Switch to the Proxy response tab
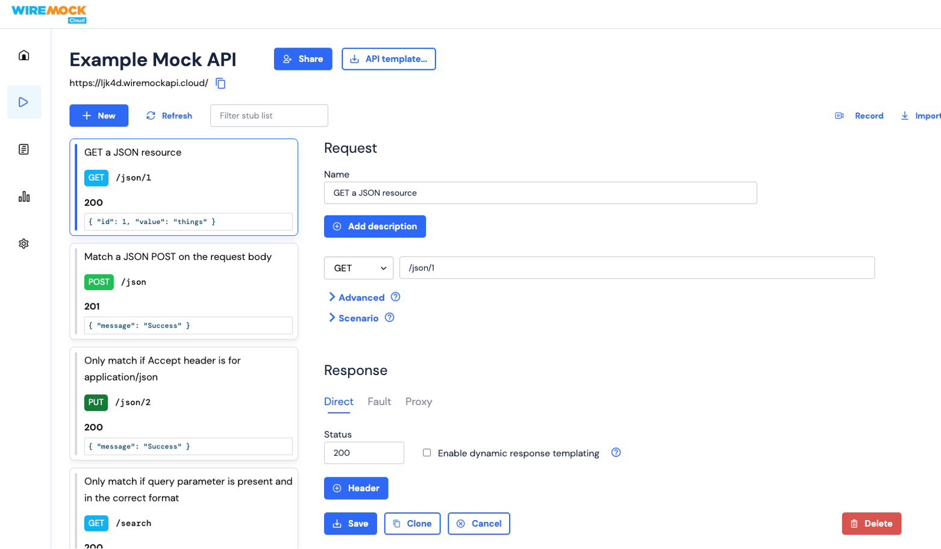 [418, 402]
